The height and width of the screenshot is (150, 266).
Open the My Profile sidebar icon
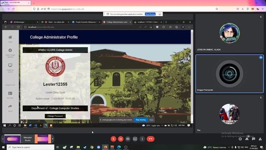click(x=10, y=93)
